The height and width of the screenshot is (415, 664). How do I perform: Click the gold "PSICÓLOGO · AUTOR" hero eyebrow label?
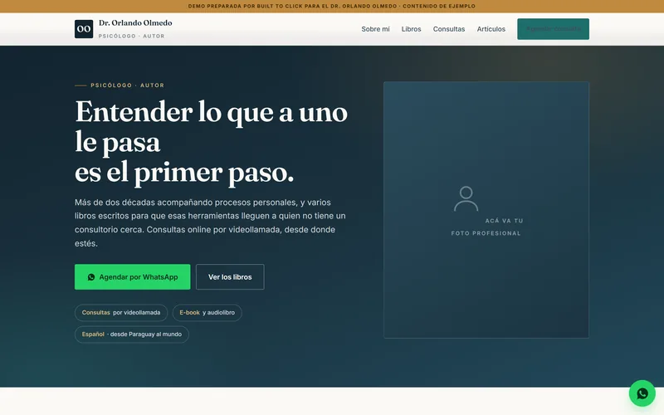(x=128, y=85)
